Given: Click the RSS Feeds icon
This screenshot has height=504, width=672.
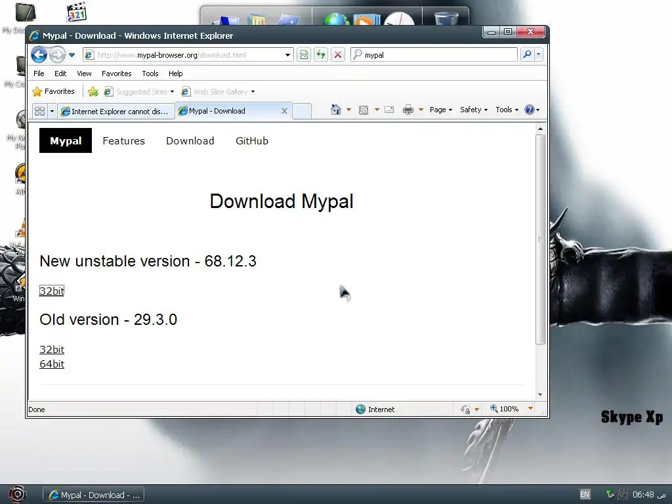Looking at the screenshot, I should [364, 110].
